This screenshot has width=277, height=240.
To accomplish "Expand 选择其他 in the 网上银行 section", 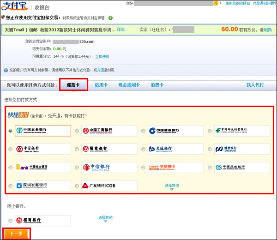I will pos(105,218).
